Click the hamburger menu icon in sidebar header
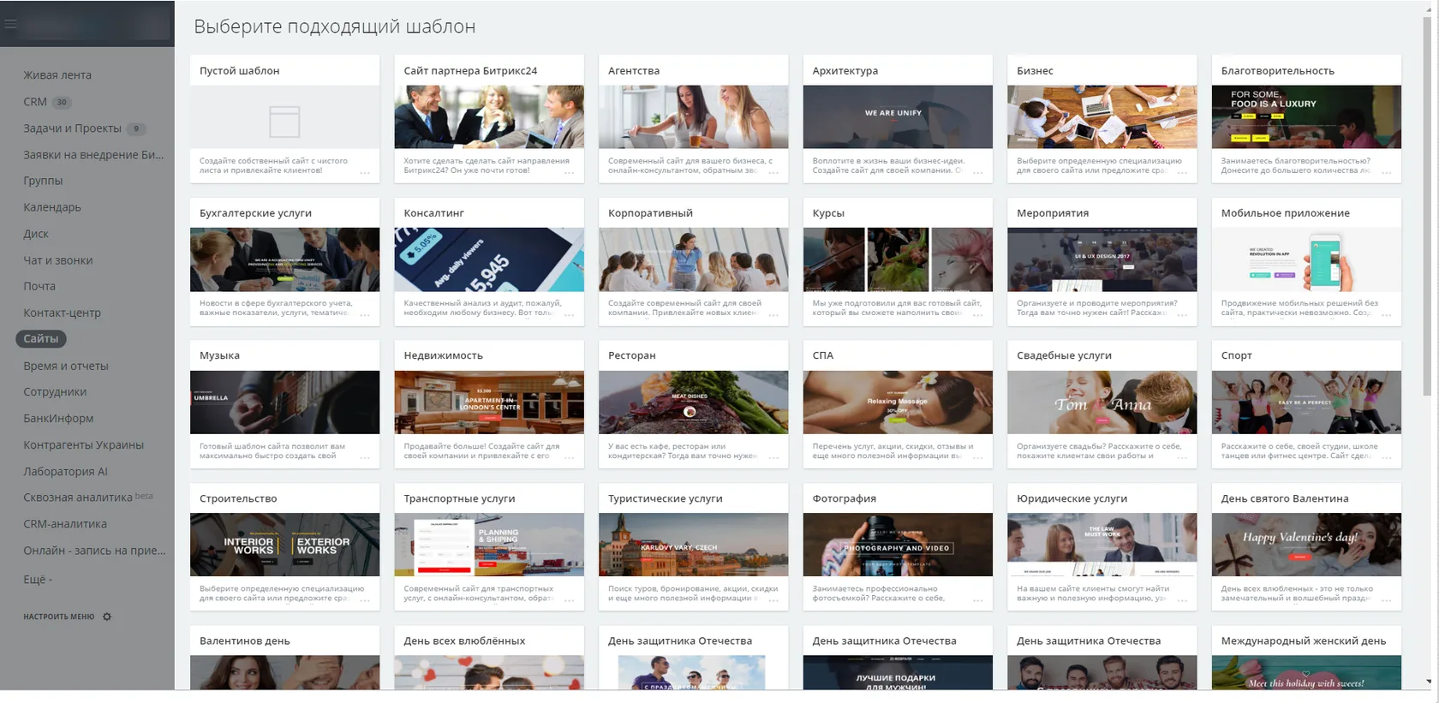This screenshot has width=1439, height=703. (10, 24)
